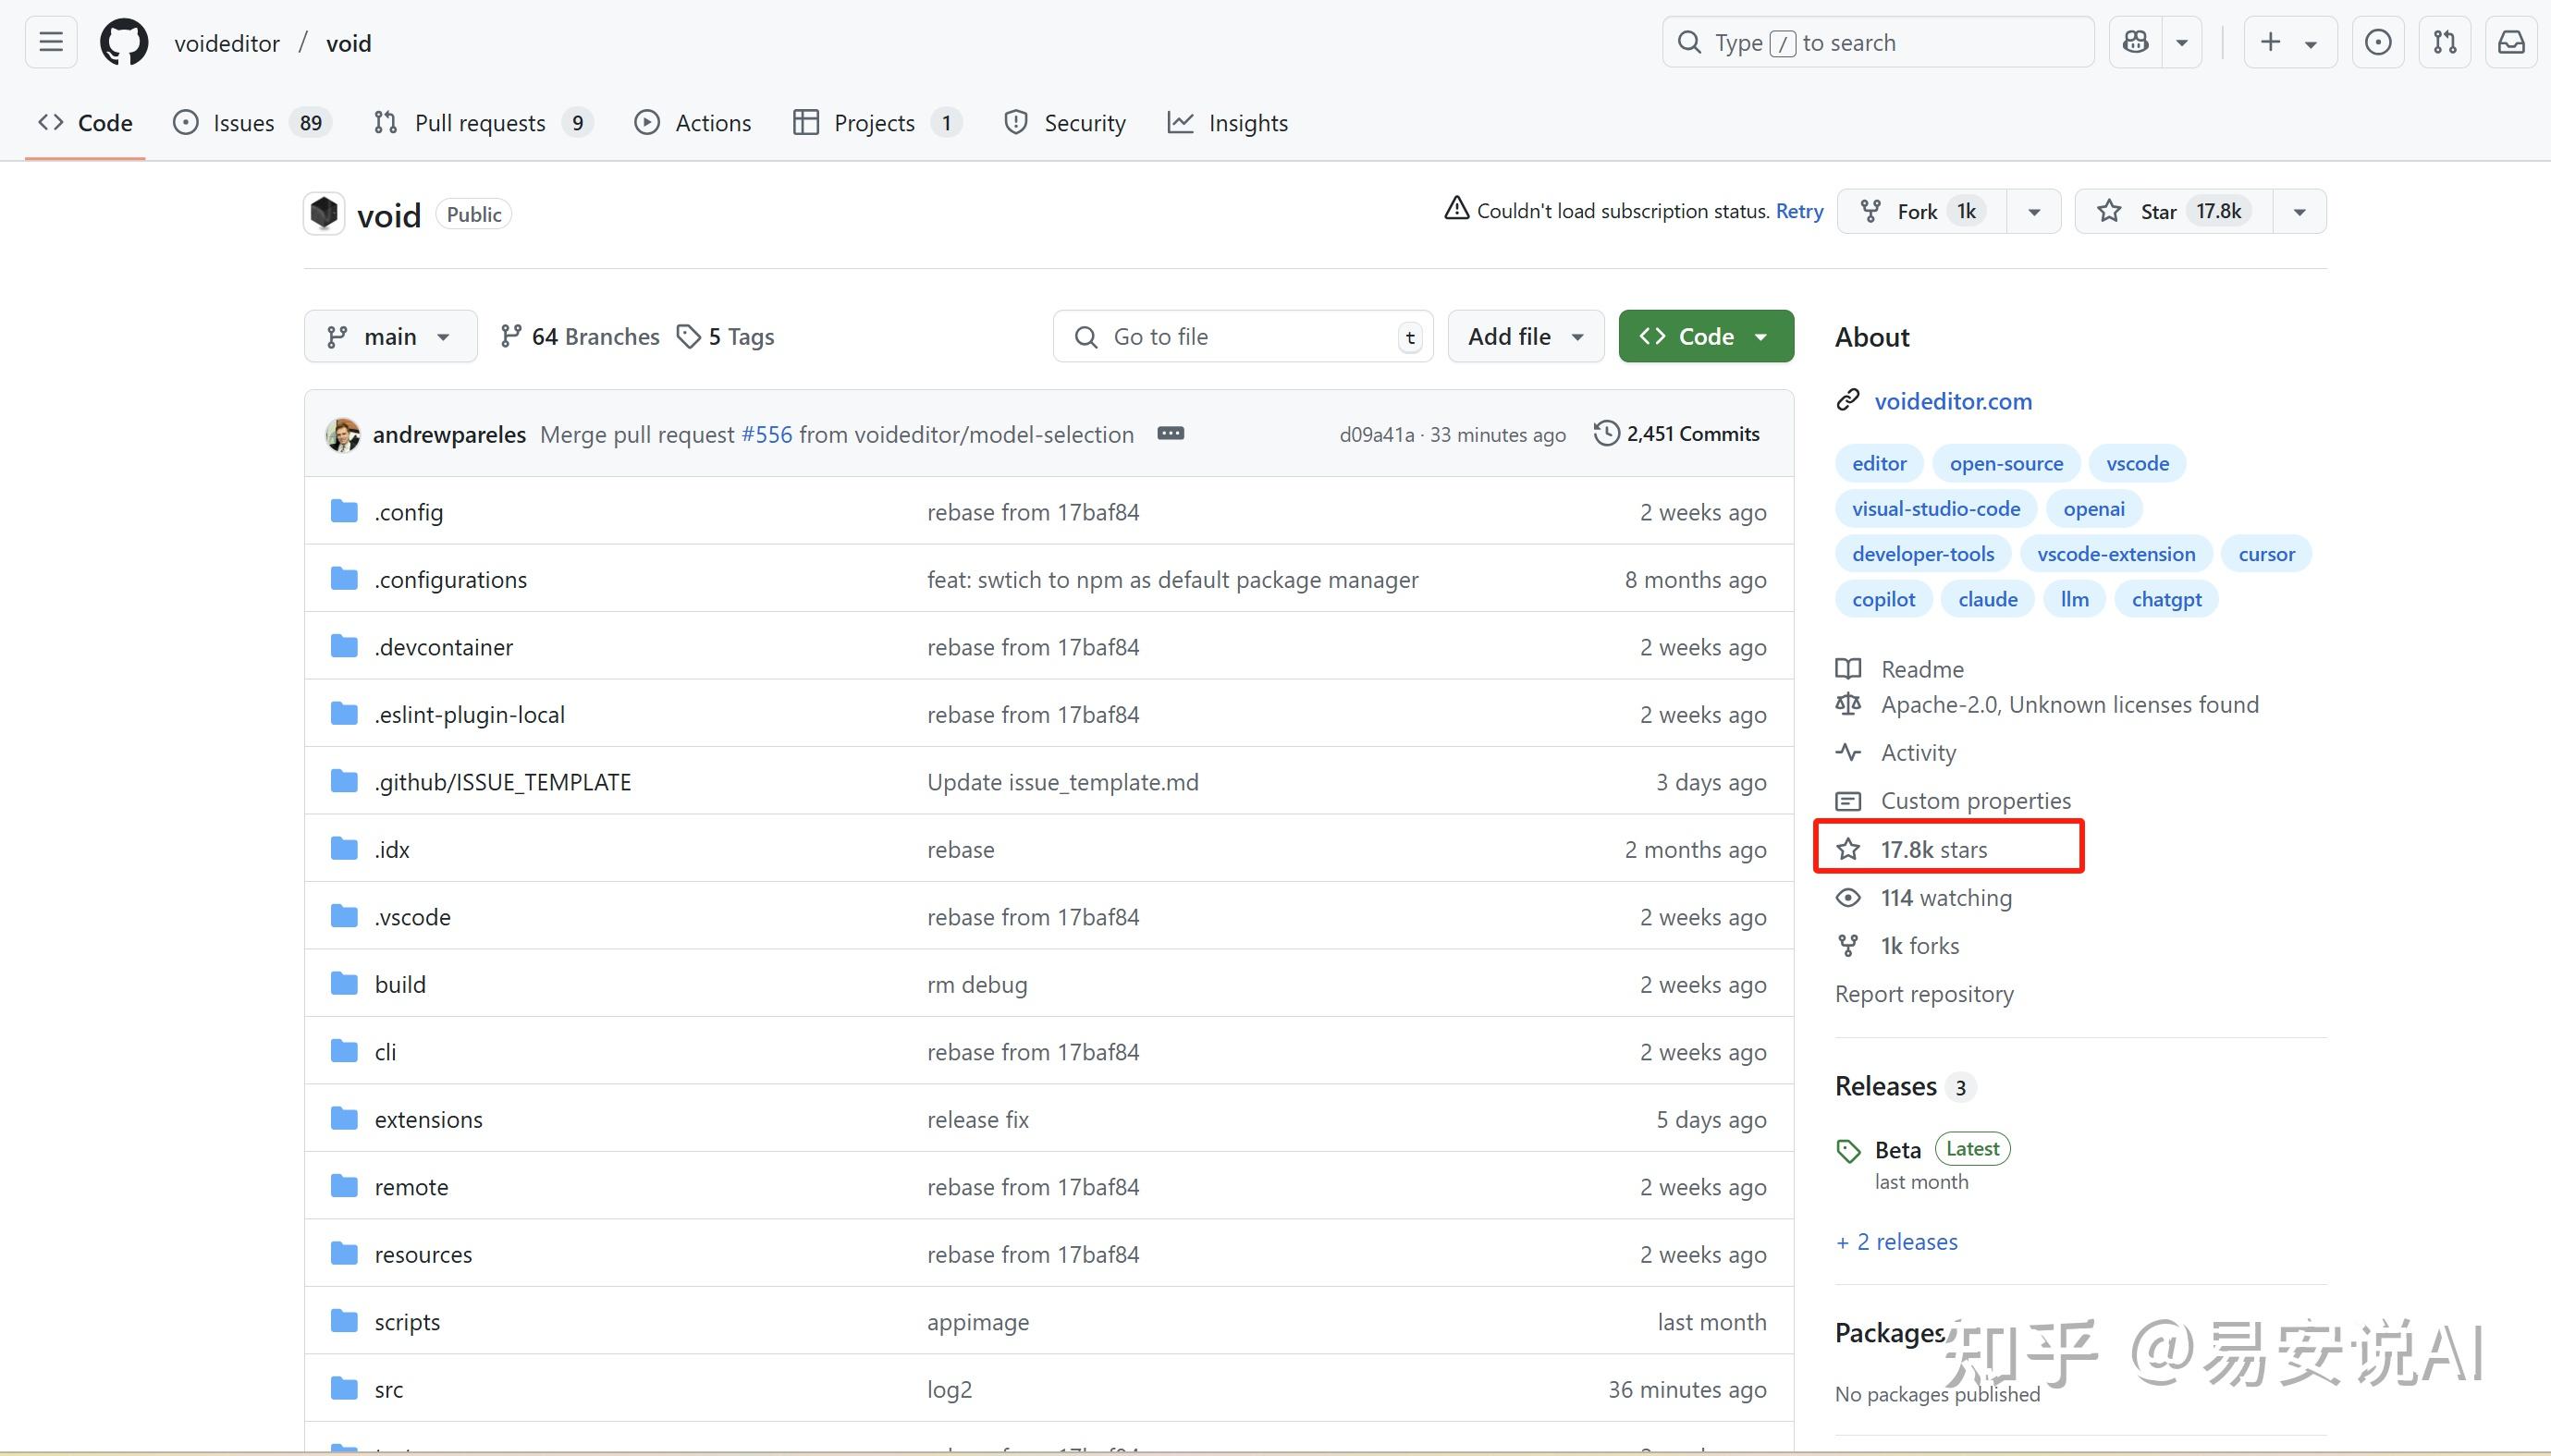Open the header issues circle icon
The image size is (2551, 1456).
[x=2378, y=42]
